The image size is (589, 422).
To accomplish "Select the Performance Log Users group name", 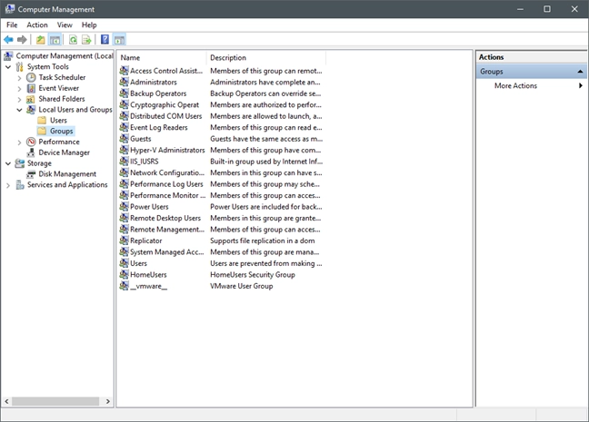I will click(166, 184).
